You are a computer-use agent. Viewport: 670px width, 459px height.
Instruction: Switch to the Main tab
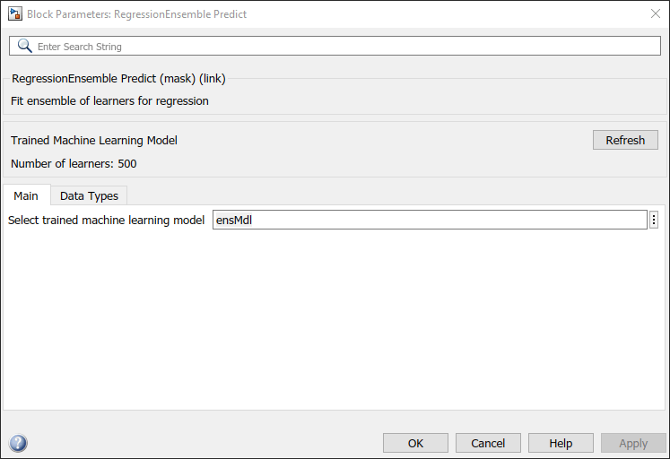[x=26, y=195]
